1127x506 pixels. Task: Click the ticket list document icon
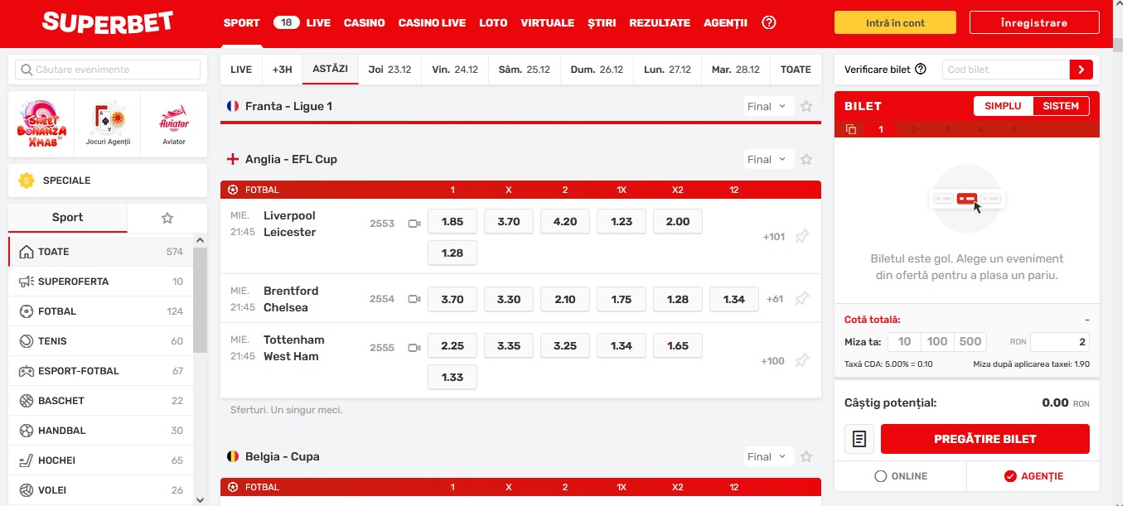click(x=859, y=439)
